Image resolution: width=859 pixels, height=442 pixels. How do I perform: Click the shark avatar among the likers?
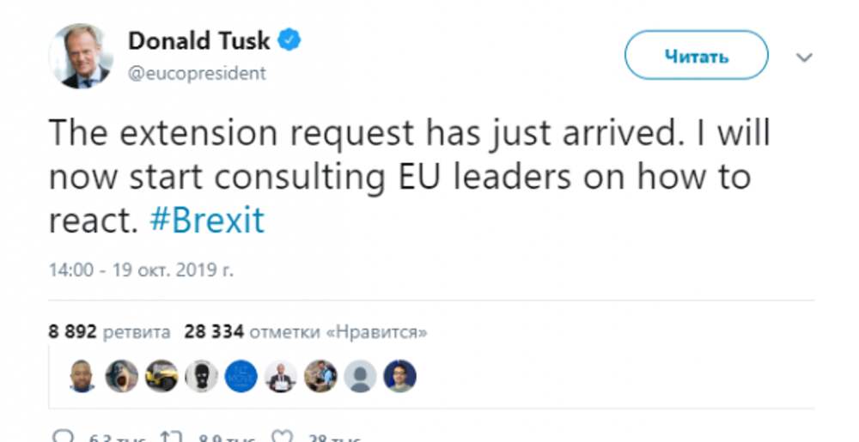121,376
